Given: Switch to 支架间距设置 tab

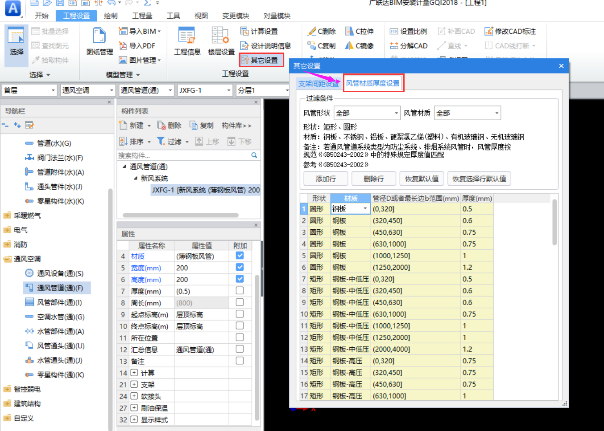Looking at the screenshot, I should [x=319, y=84].
